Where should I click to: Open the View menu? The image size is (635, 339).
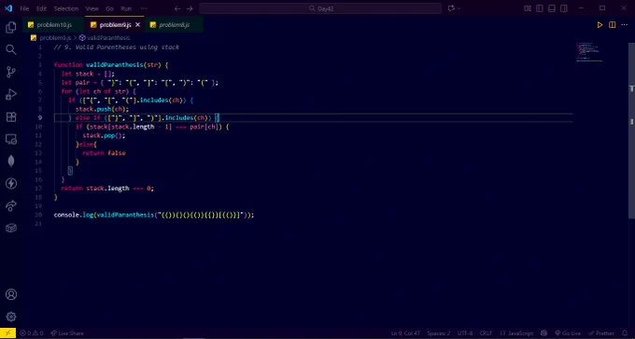click(92, 8)
